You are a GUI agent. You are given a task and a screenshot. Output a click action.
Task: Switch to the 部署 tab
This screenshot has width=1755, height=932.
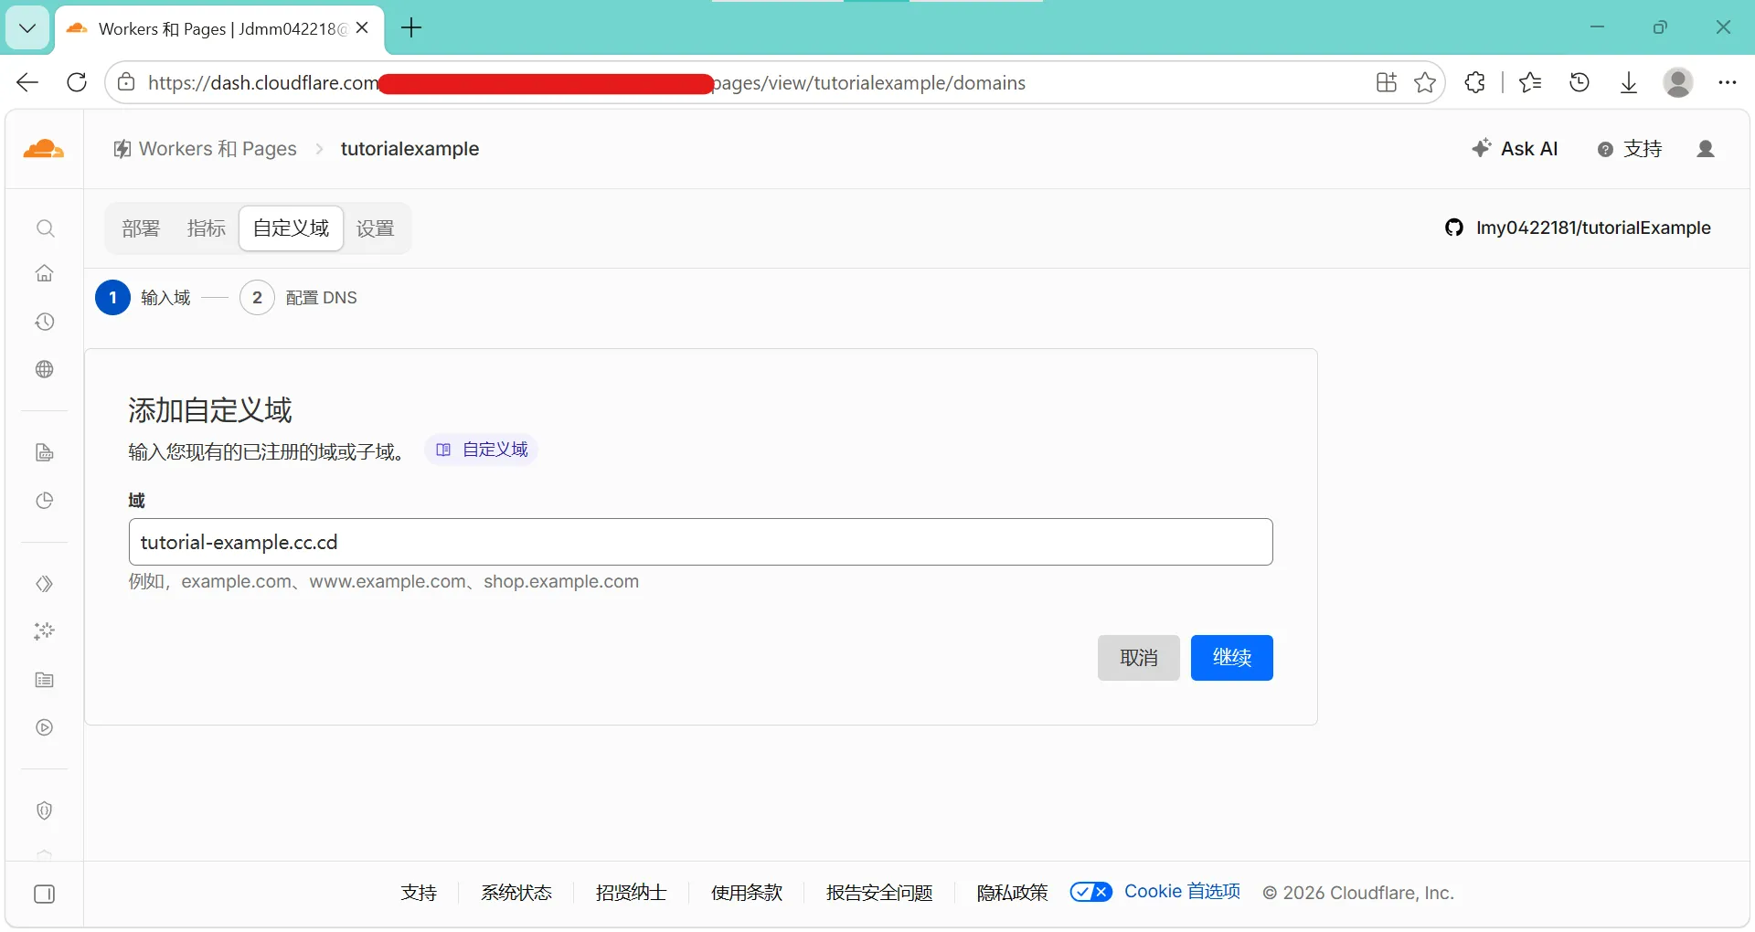tap(141, 228)
